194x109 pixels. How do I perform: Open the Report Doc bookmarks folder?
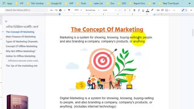coord(137,3)
